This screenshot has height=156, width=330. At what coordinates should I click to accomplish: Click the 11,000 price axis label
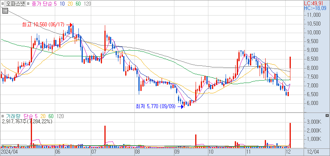tap(314, 15)
